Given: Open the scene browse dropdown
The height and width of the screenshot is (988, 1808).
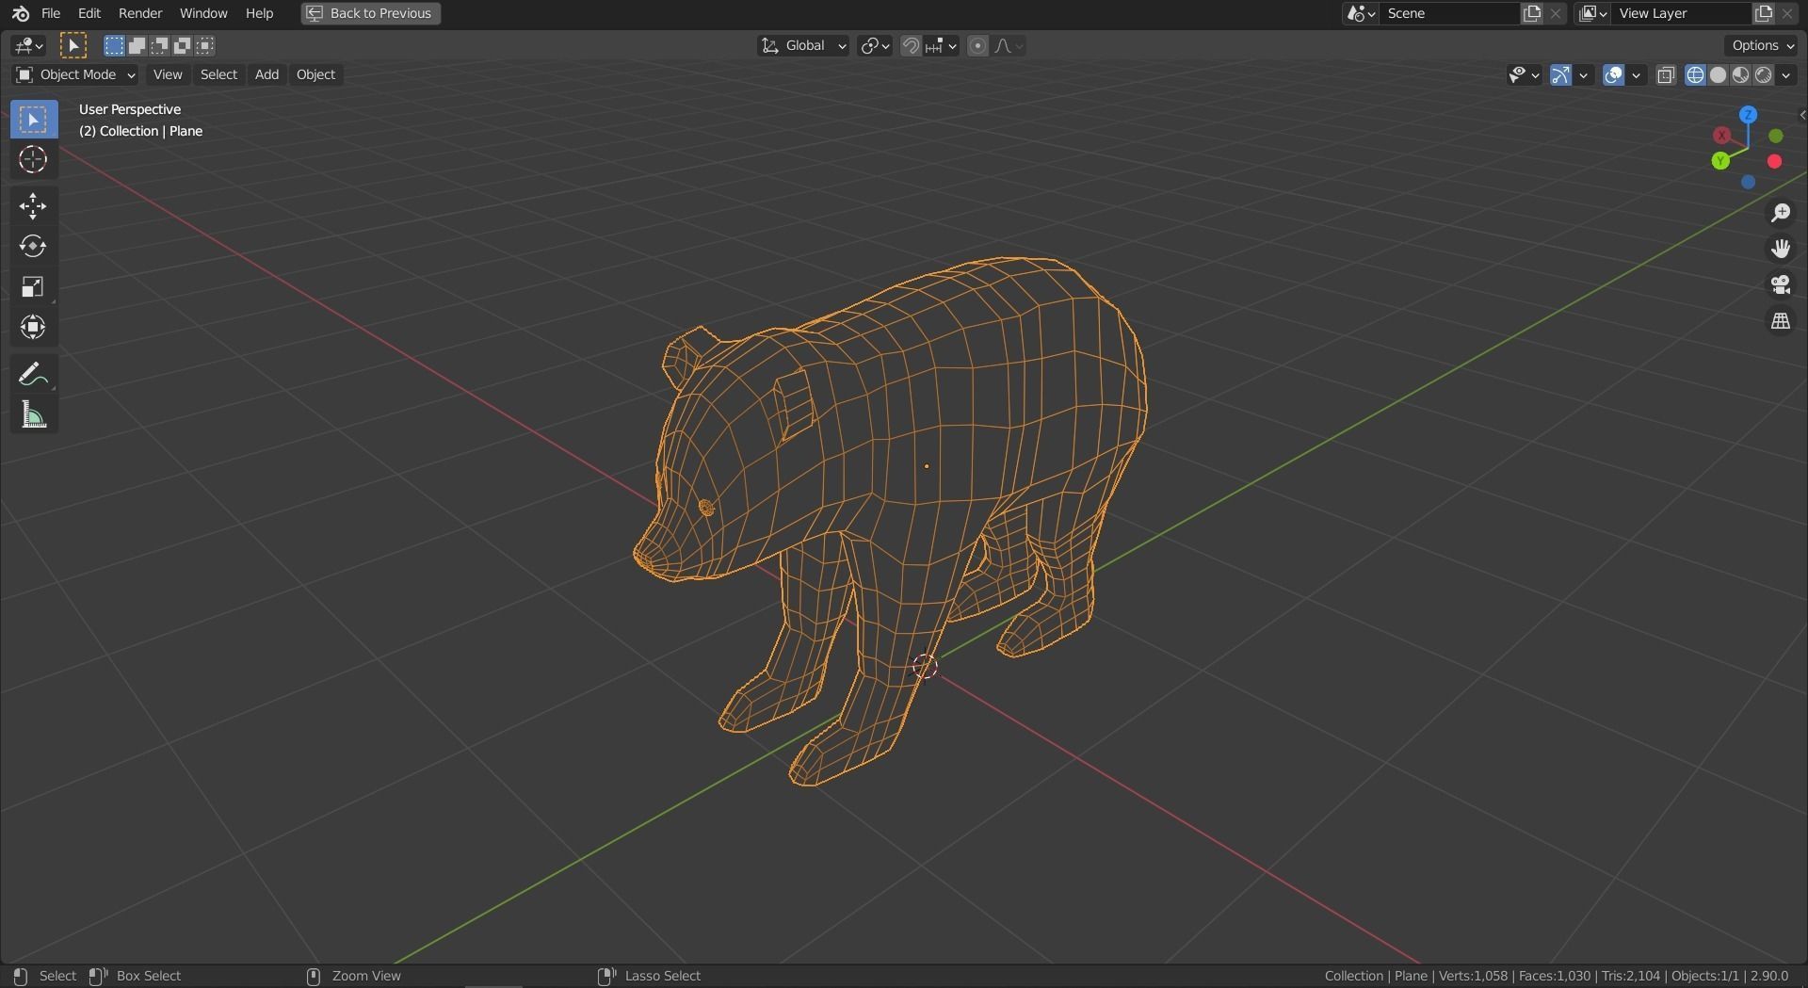Looking at the screenshot, I should point(1362,13).
